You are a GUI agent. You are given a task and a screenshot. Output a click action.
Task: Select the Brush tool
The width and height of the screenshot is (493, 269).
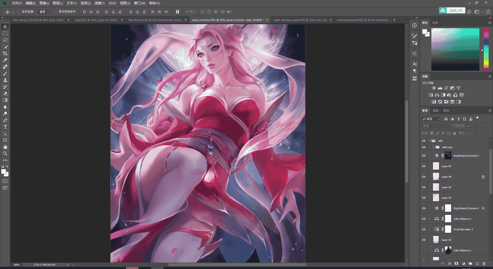point(5,73)
